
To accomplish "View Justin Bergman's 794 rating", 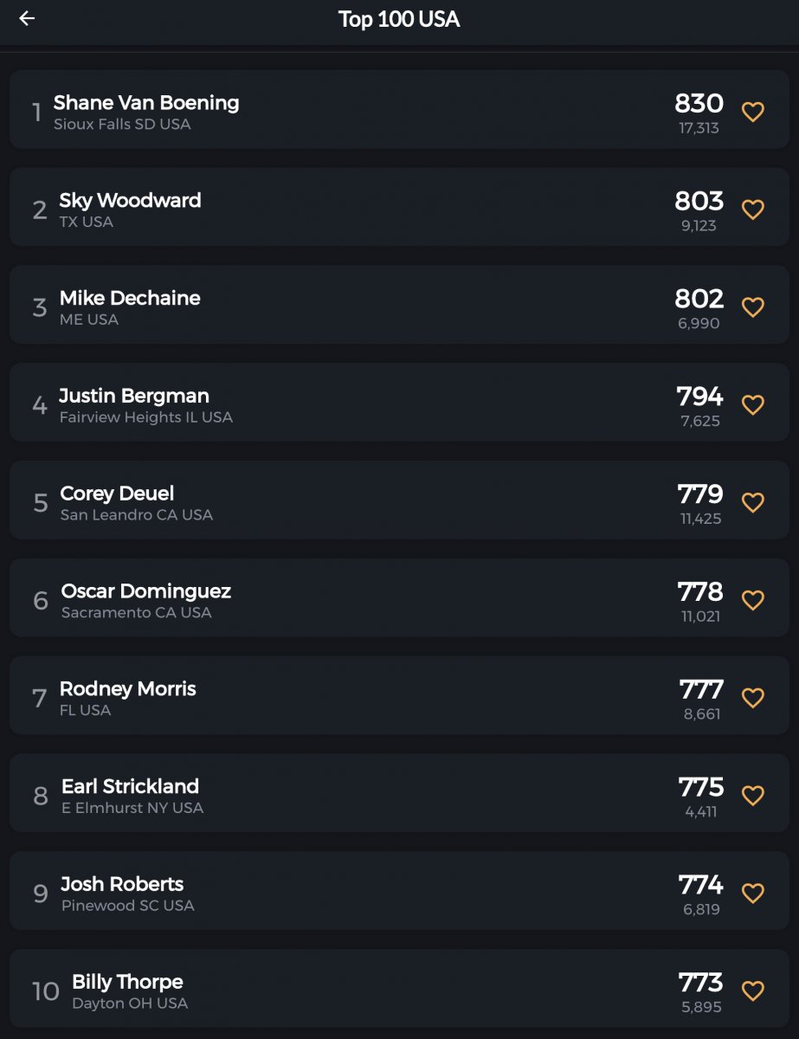I will [x=699, y=397].
